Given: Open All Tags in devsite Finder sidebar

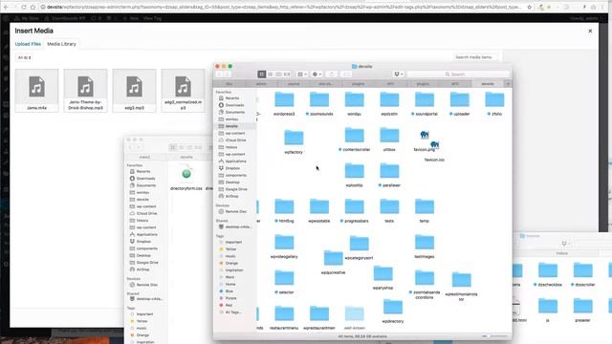Looking at the screenshot, I should 233,312.
